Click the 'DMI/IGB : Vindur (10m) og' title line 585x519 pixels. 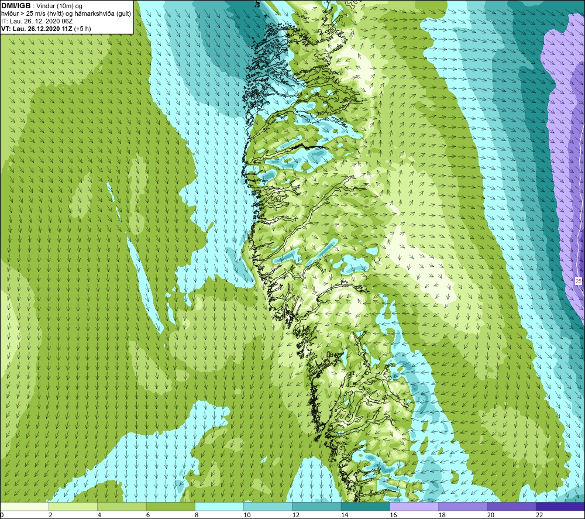(x=42, y=6)
